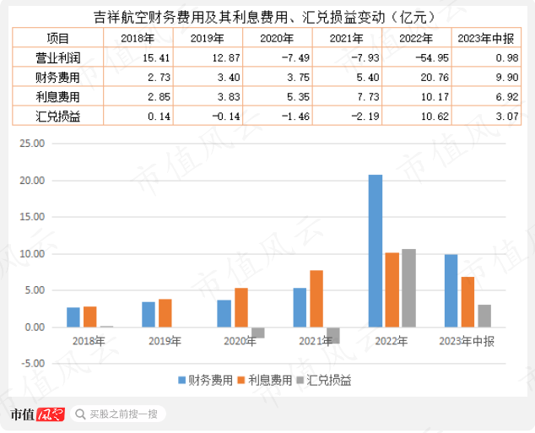Click the 20.00 y-axis label

point(32,181)
